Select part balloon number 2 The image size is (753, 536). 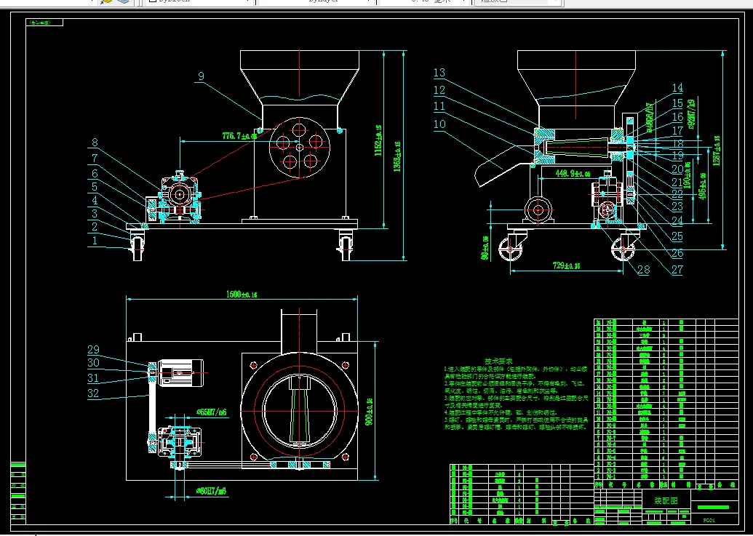pos(95,228)
